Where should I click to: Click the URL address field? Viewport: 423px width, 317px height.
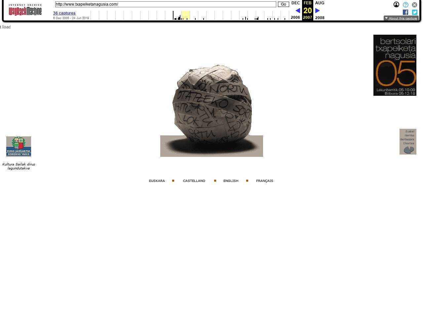click(x=165, y=4)
